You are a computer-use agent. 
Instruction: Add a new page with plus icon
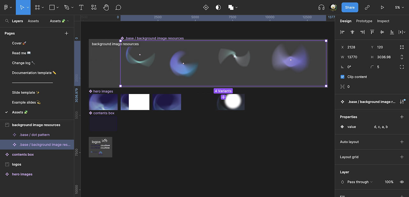click(66, 33)
